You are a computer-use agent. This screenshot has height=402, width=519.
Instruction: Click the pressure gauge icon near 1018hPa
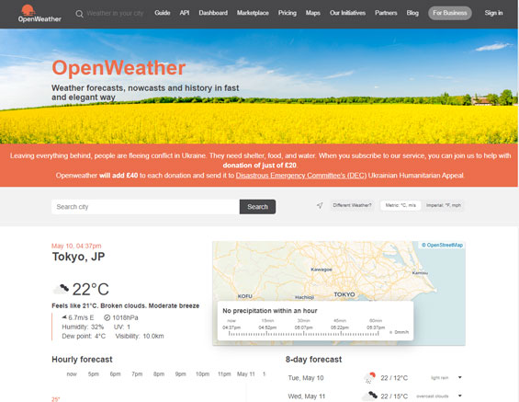pyautogui.click(x=107, y=317)
